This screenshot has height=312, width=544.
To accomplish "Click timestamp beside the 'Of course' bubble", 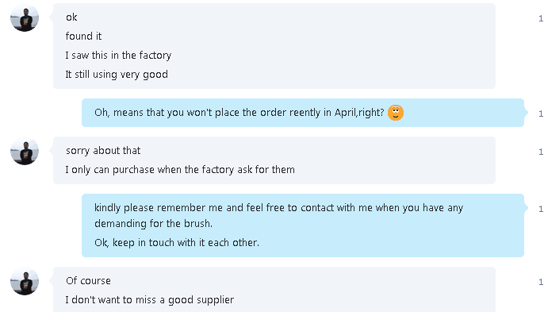I will pyautogui.click(x=541, y=282).
